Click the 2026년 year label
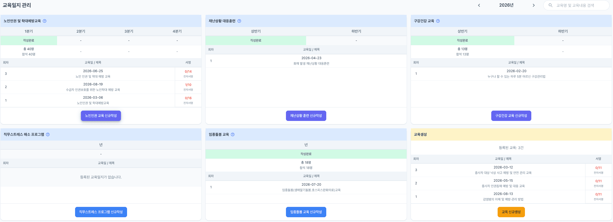 pos(506,5)
